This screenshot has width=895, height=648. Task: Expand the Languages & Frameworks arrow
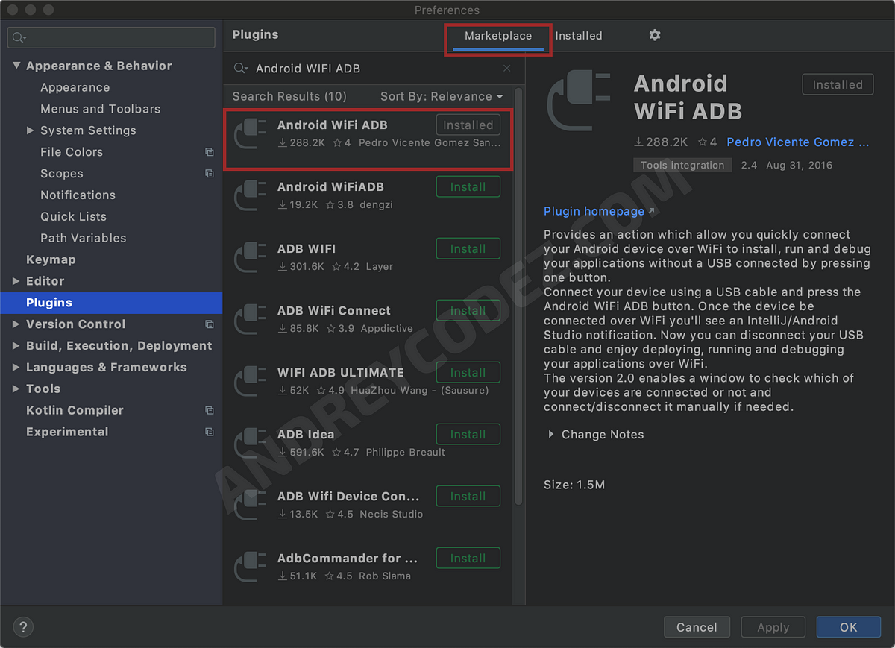pos(16,368)
